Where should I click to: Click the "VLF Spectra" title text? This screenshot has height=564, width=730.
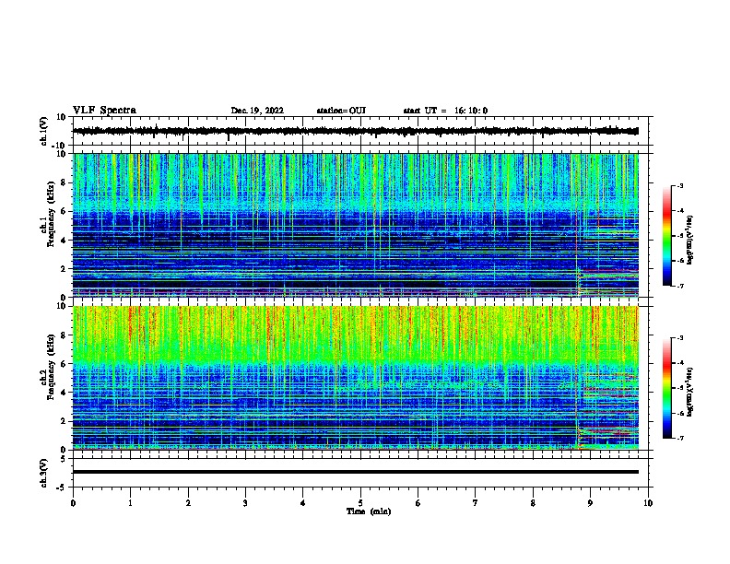[104, 111]
